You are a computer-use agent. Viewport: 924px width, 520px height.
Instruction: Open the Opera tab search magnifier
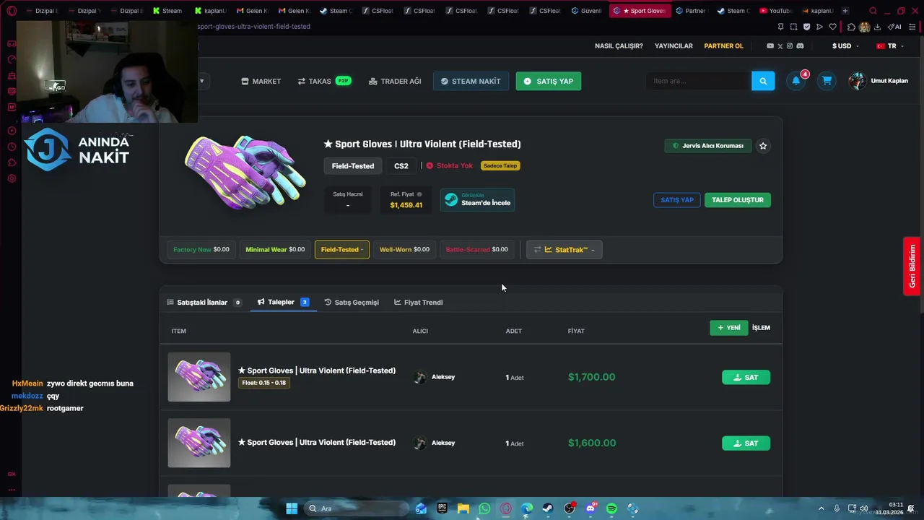point(873,11)
